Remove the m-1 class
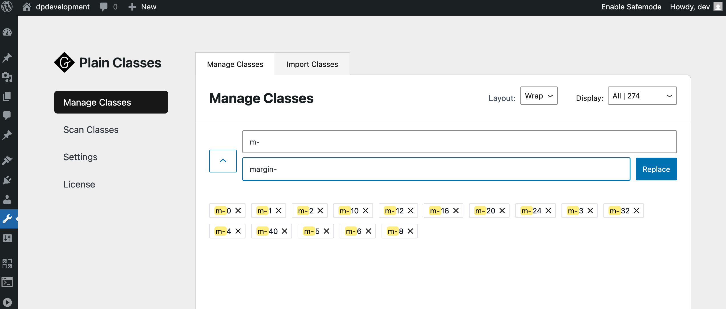Image resolution: width=726 pixels, height=309 pixels. tap(279, 211)
